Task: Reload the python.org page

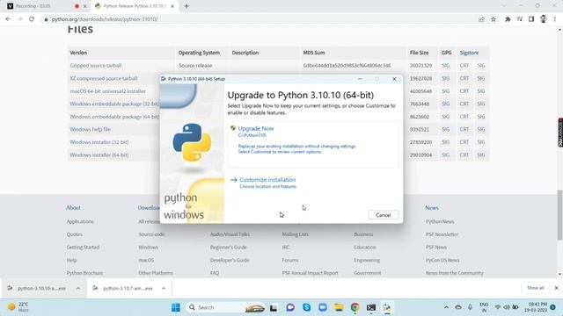Action: (x=32, y=19)
